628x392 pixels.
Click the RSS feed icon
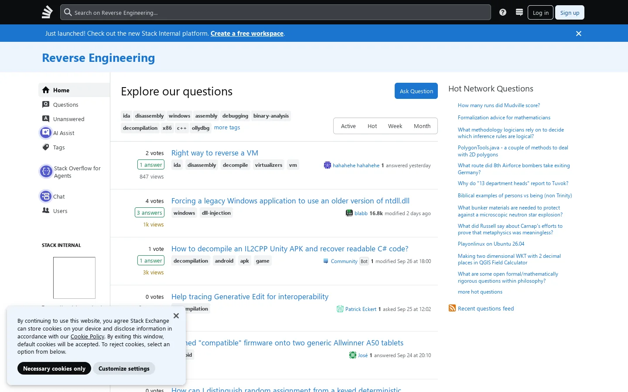coord(452,308)
